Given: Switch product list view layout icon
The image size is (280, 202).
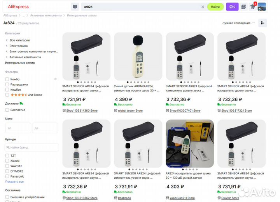Looking at the screenshot, I should (262, 23).
